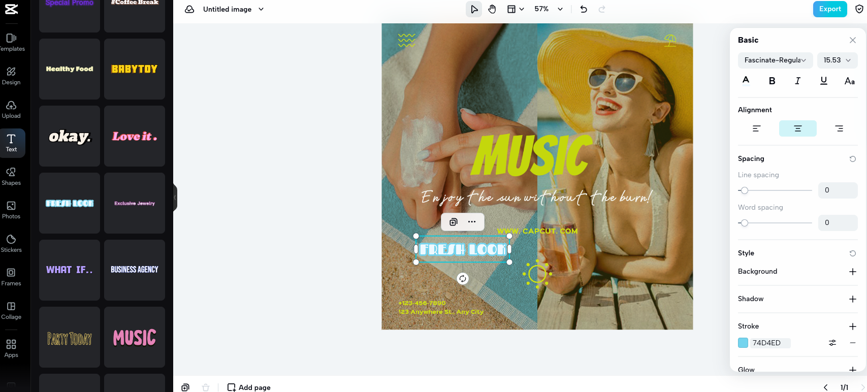
Task: Open the Templates sidebar panel
Action: [x=11, y=42]
